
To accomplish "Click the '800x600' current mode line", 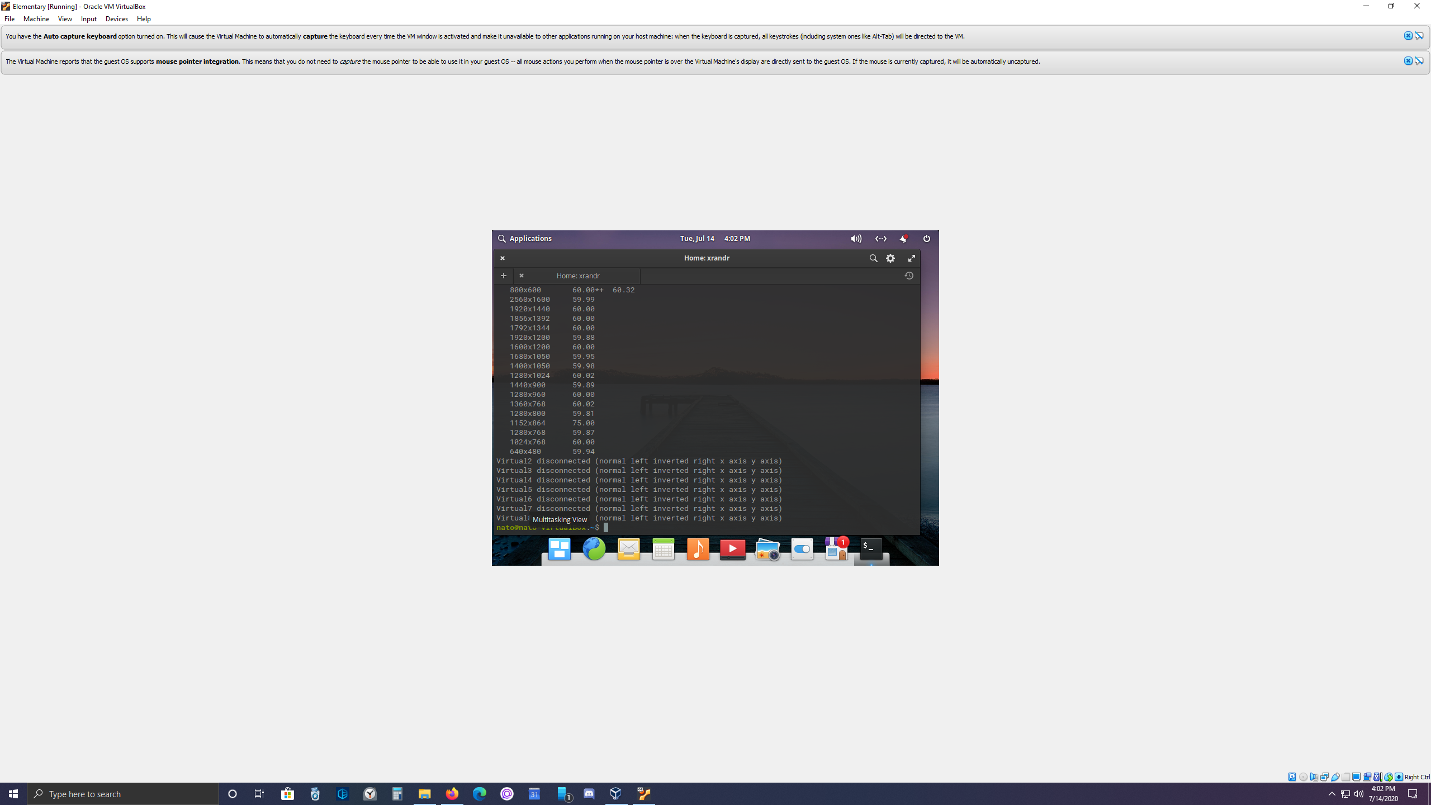I will pyautogui.click(x=572, y=290).
